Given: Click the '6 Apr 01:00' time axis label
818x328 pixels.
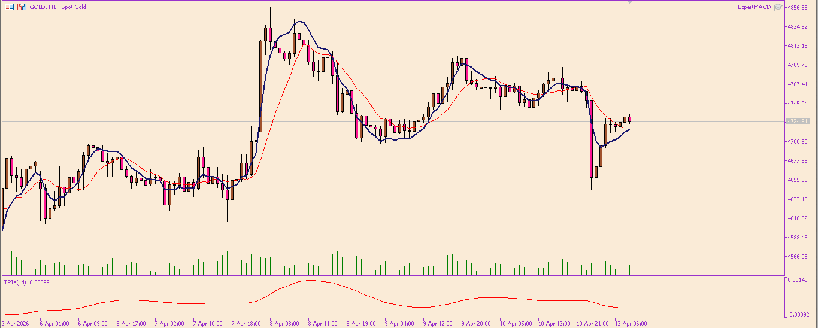Looking at the screenshot, I should tap(54, 324).
